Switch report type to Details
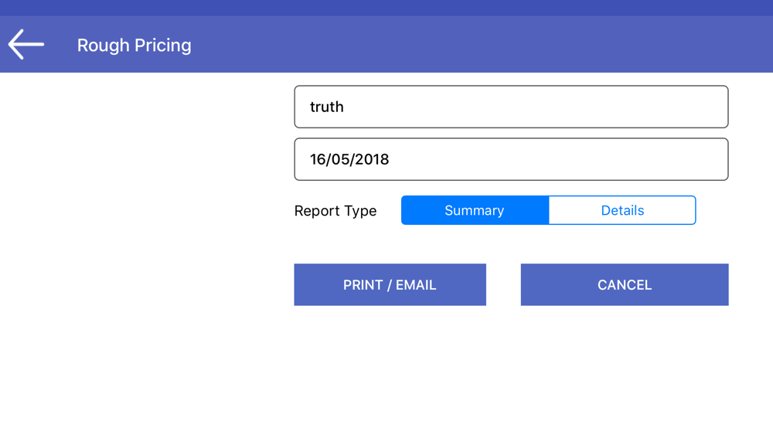This screenshot has height=435, width=773. (622, 210)
